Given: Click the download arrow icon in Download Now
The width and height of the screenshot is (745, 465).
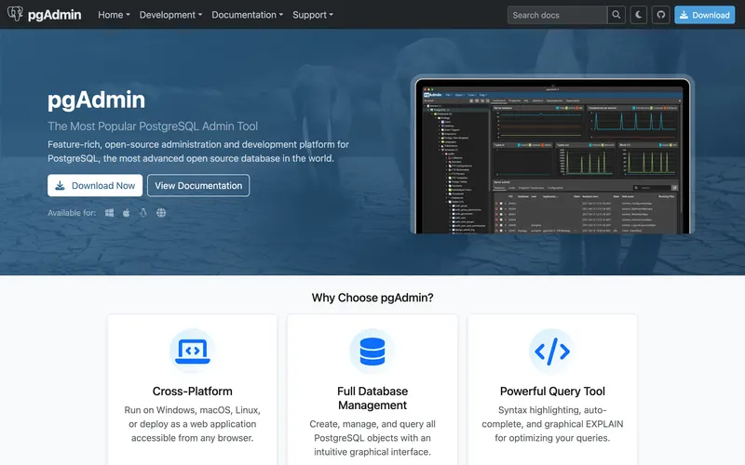Looking at the screenshot, I should tap(60, 185).
